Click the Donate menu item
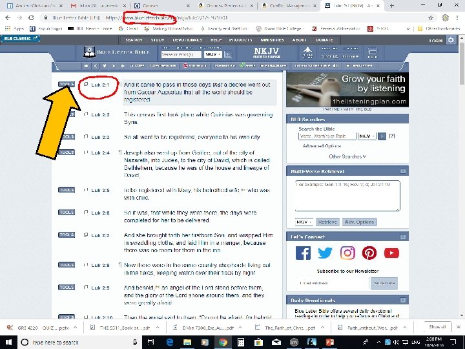Image resolution: width=465 pixels, height=349 pixels. (x=324, y=40)
